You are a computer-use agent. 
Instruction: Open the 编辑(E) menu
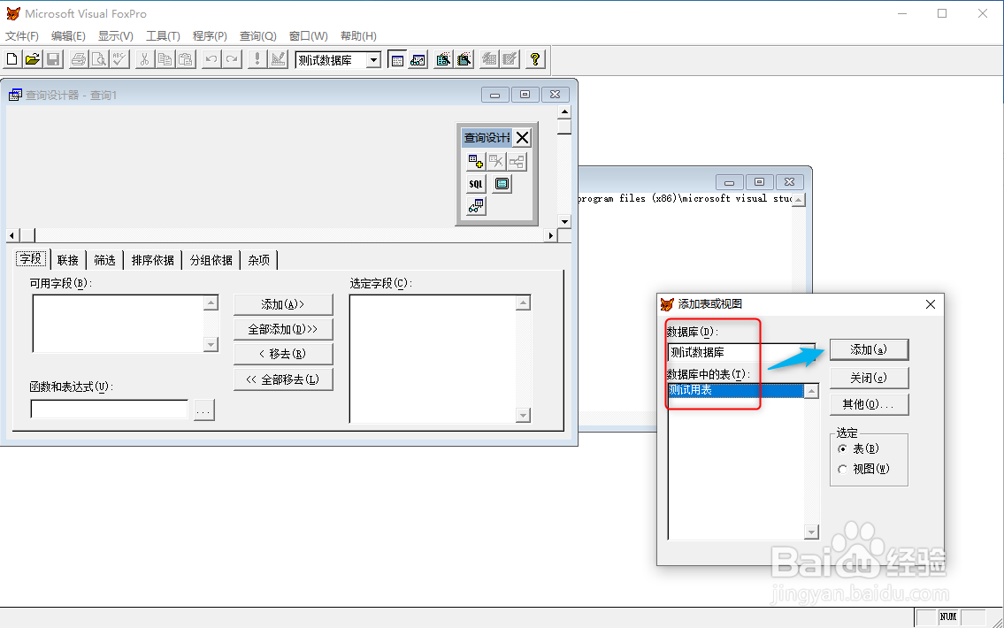(x=68, y=36)
